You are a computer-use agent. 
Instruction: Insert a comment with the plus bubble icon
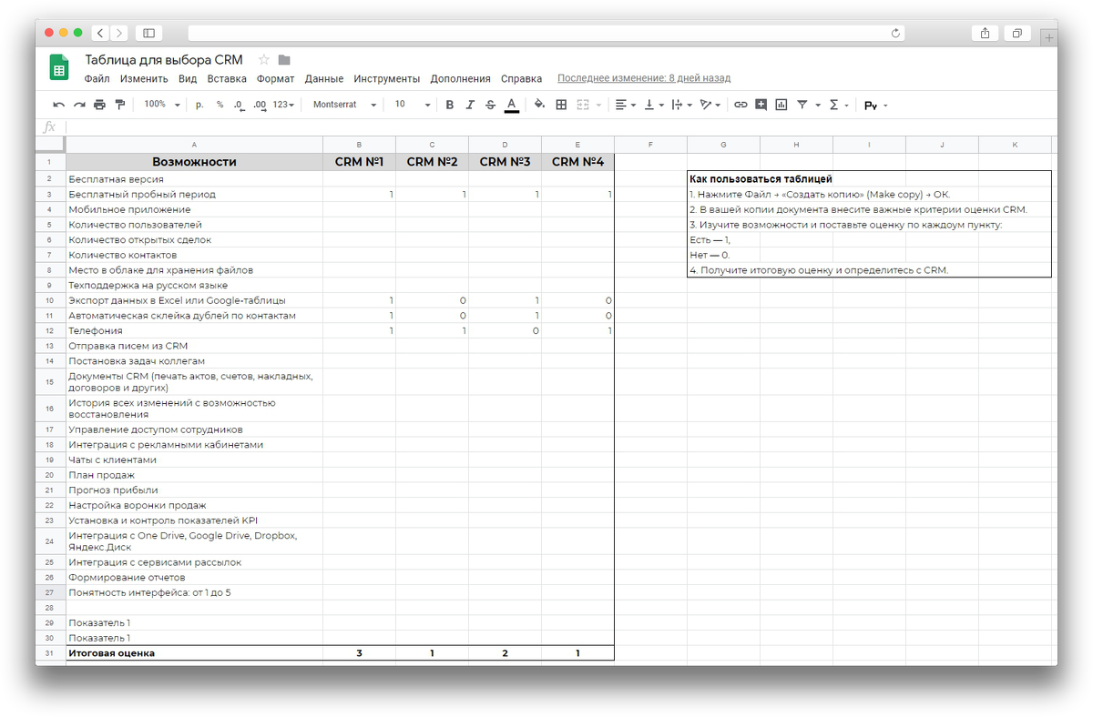(761, 105)
